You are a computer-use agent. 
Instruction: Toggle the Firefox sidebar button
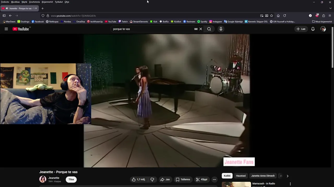[4, 16]
